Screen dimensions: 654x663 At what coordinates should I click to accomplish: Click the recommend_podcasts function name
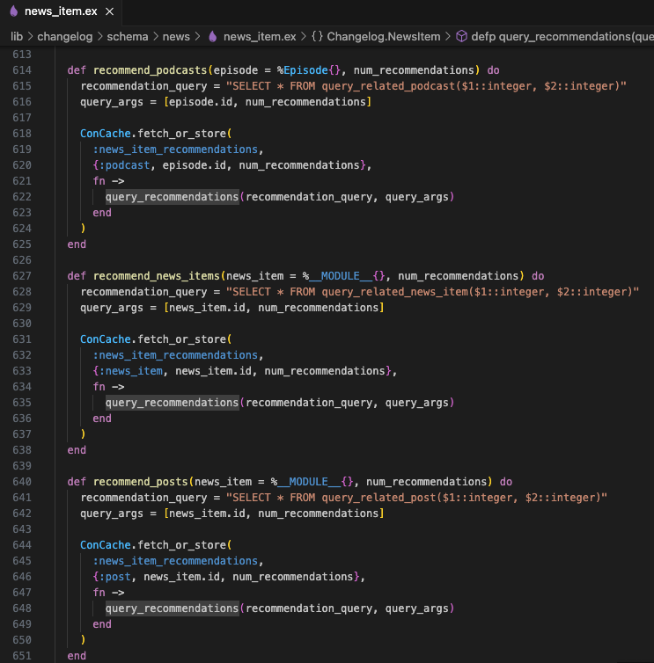(150, 70)
